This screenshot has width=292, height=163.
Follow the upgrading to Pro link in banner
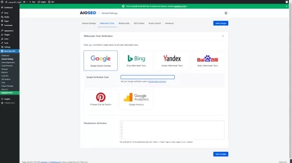point(180,6)
